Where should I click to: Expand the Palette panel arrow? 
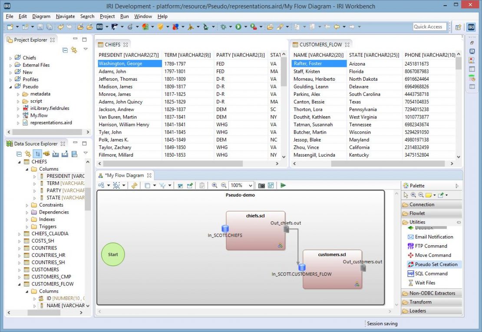[x=457, y=186]
